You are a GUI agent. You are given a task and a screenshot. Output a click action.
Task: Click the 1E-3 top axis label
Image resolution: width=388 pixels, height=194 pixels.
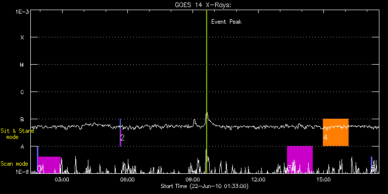(22, 12)
